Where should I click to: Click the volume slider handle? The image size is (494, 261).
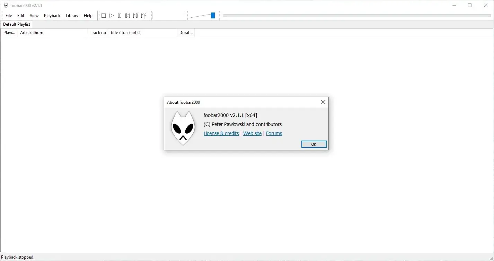(213, 16)
